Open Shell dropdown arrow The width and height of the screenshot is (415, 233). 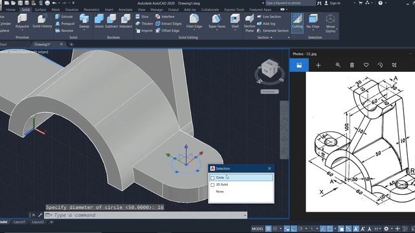235,30
